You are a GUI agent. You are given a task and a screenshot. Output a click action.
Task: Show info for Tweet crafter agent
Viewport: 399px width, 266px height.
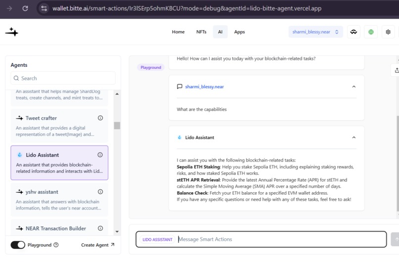tap(100, 118)
